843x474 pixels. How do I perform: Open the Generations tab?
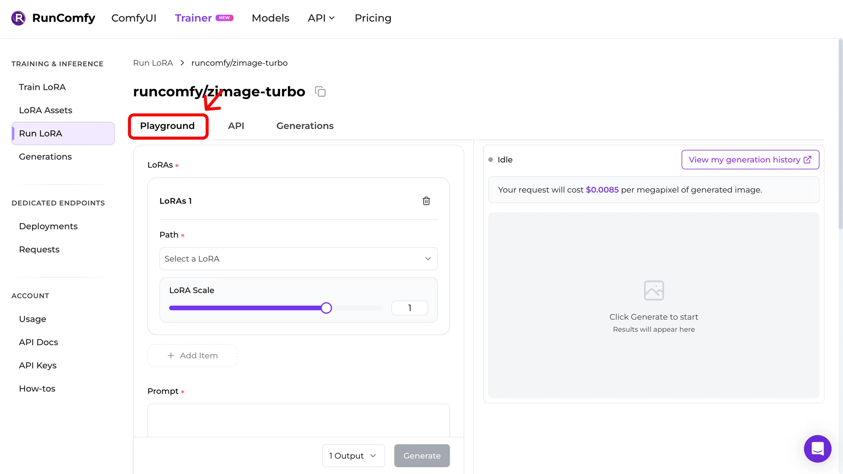pyautogui.click(x=305, y=126)
